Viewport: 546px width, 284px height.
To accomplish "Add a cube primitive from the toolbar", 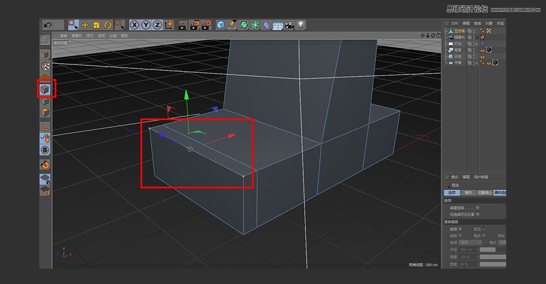I will click(221, 25).
